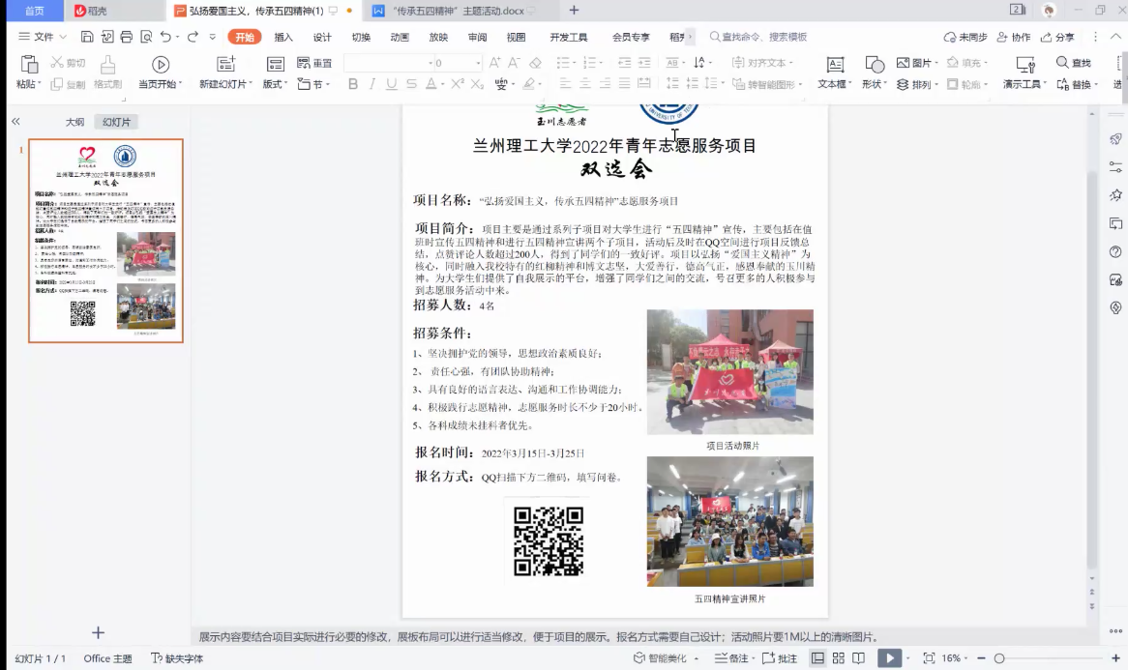Toggle italic formatting

point(371,84)
